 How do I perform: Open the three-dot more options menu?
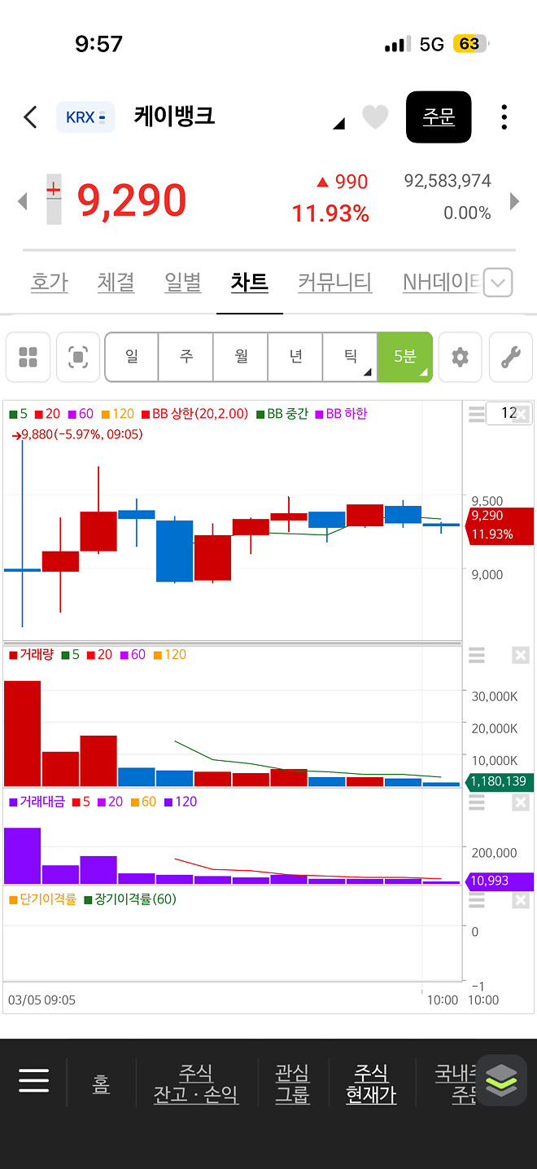[x=504, y=117]
